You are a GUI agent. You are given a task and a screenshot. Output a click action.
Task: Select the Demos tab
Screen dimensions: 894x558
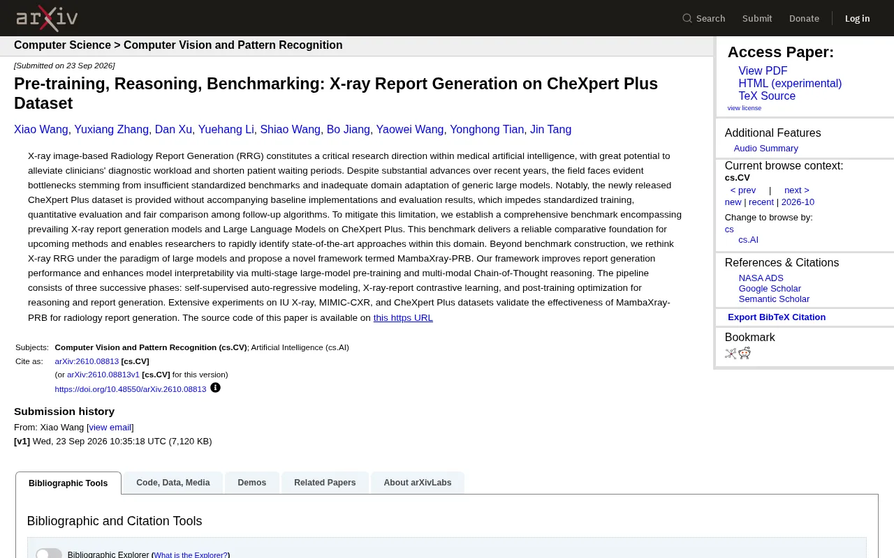point(252,483)
